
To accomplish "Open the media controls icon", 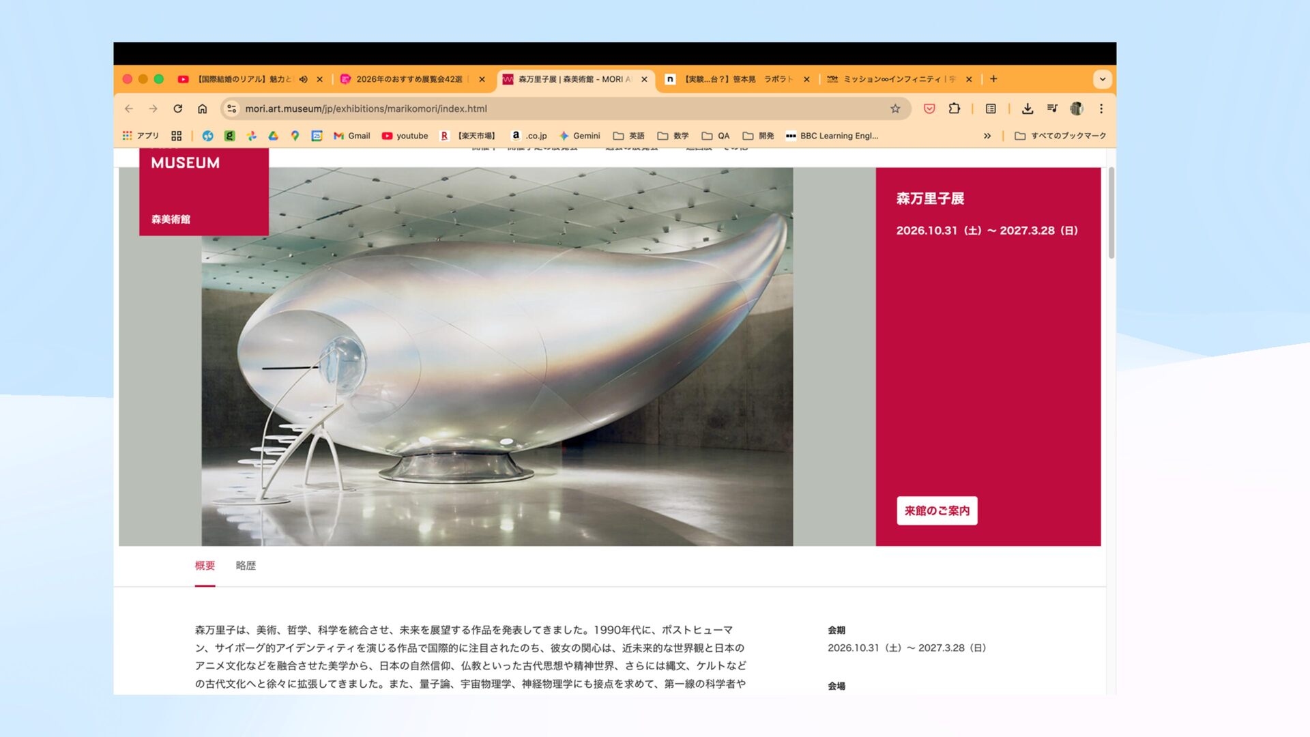I will [1052, 109].
